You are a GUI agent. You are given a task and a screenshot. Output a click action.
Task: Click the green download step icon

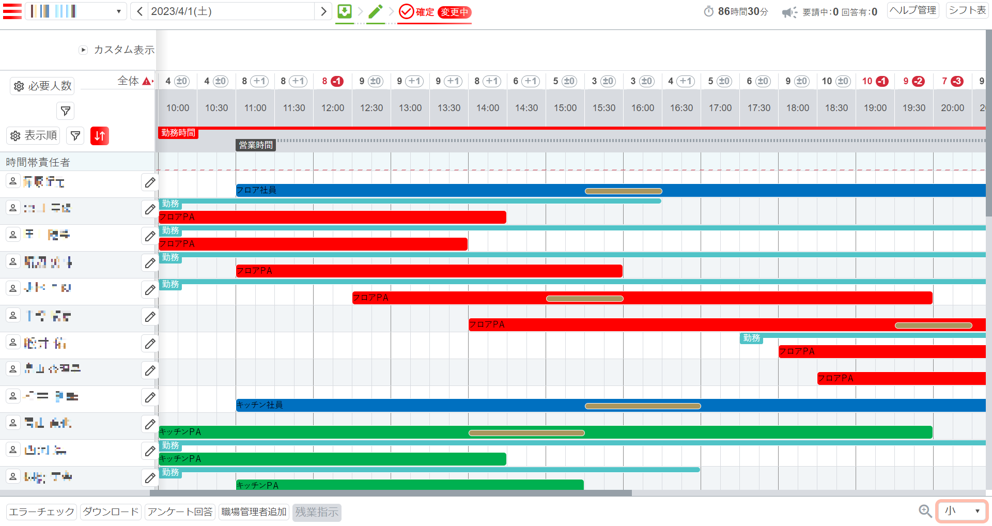point(345,11)
